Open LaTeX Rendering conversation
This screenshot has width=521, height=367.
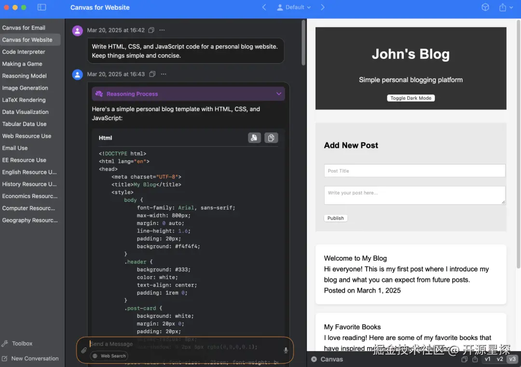pyautogui.click(x=30, y=100)
